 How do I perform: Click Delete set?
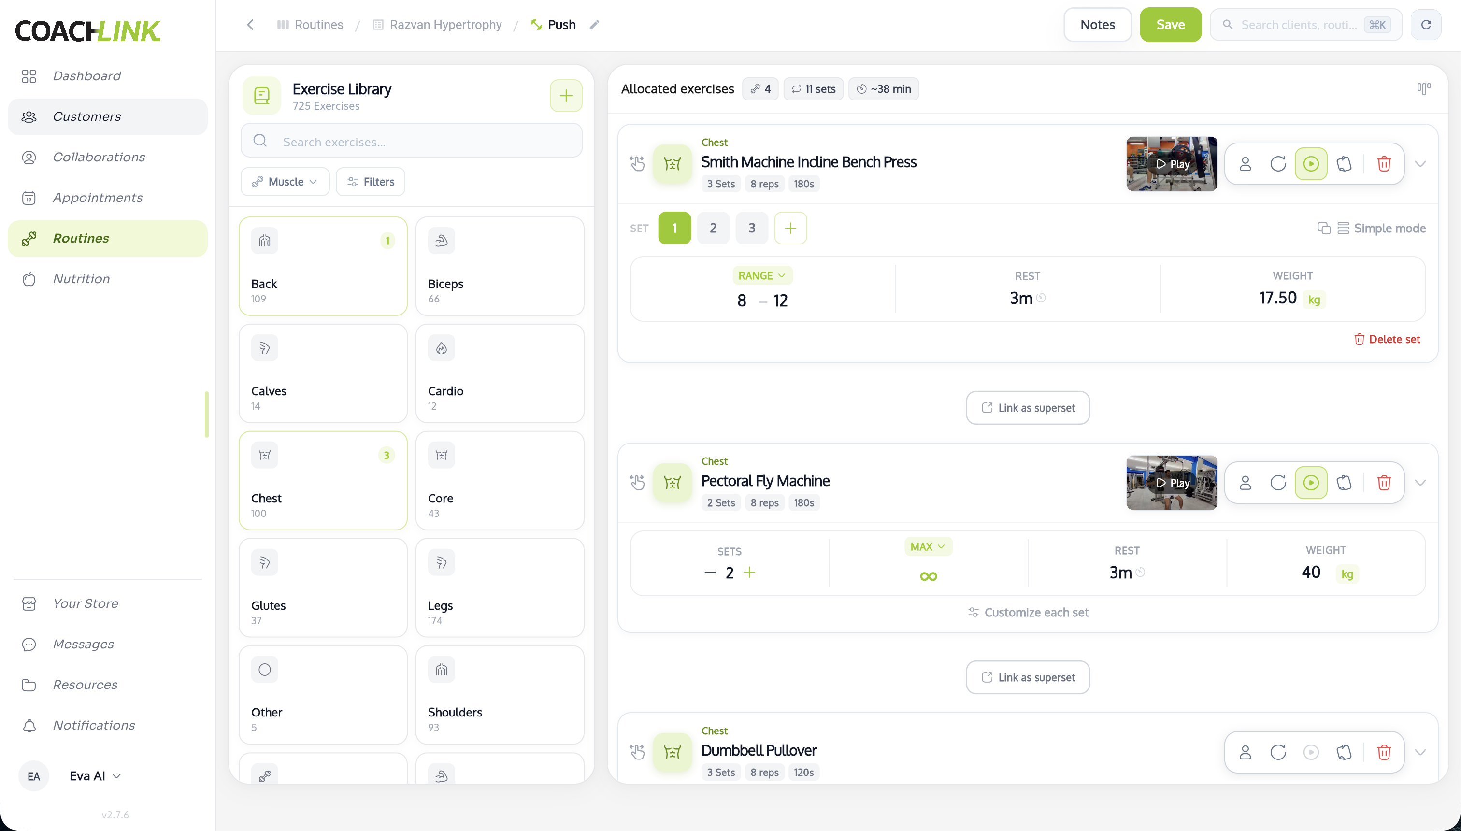[x=1387, y=339]
